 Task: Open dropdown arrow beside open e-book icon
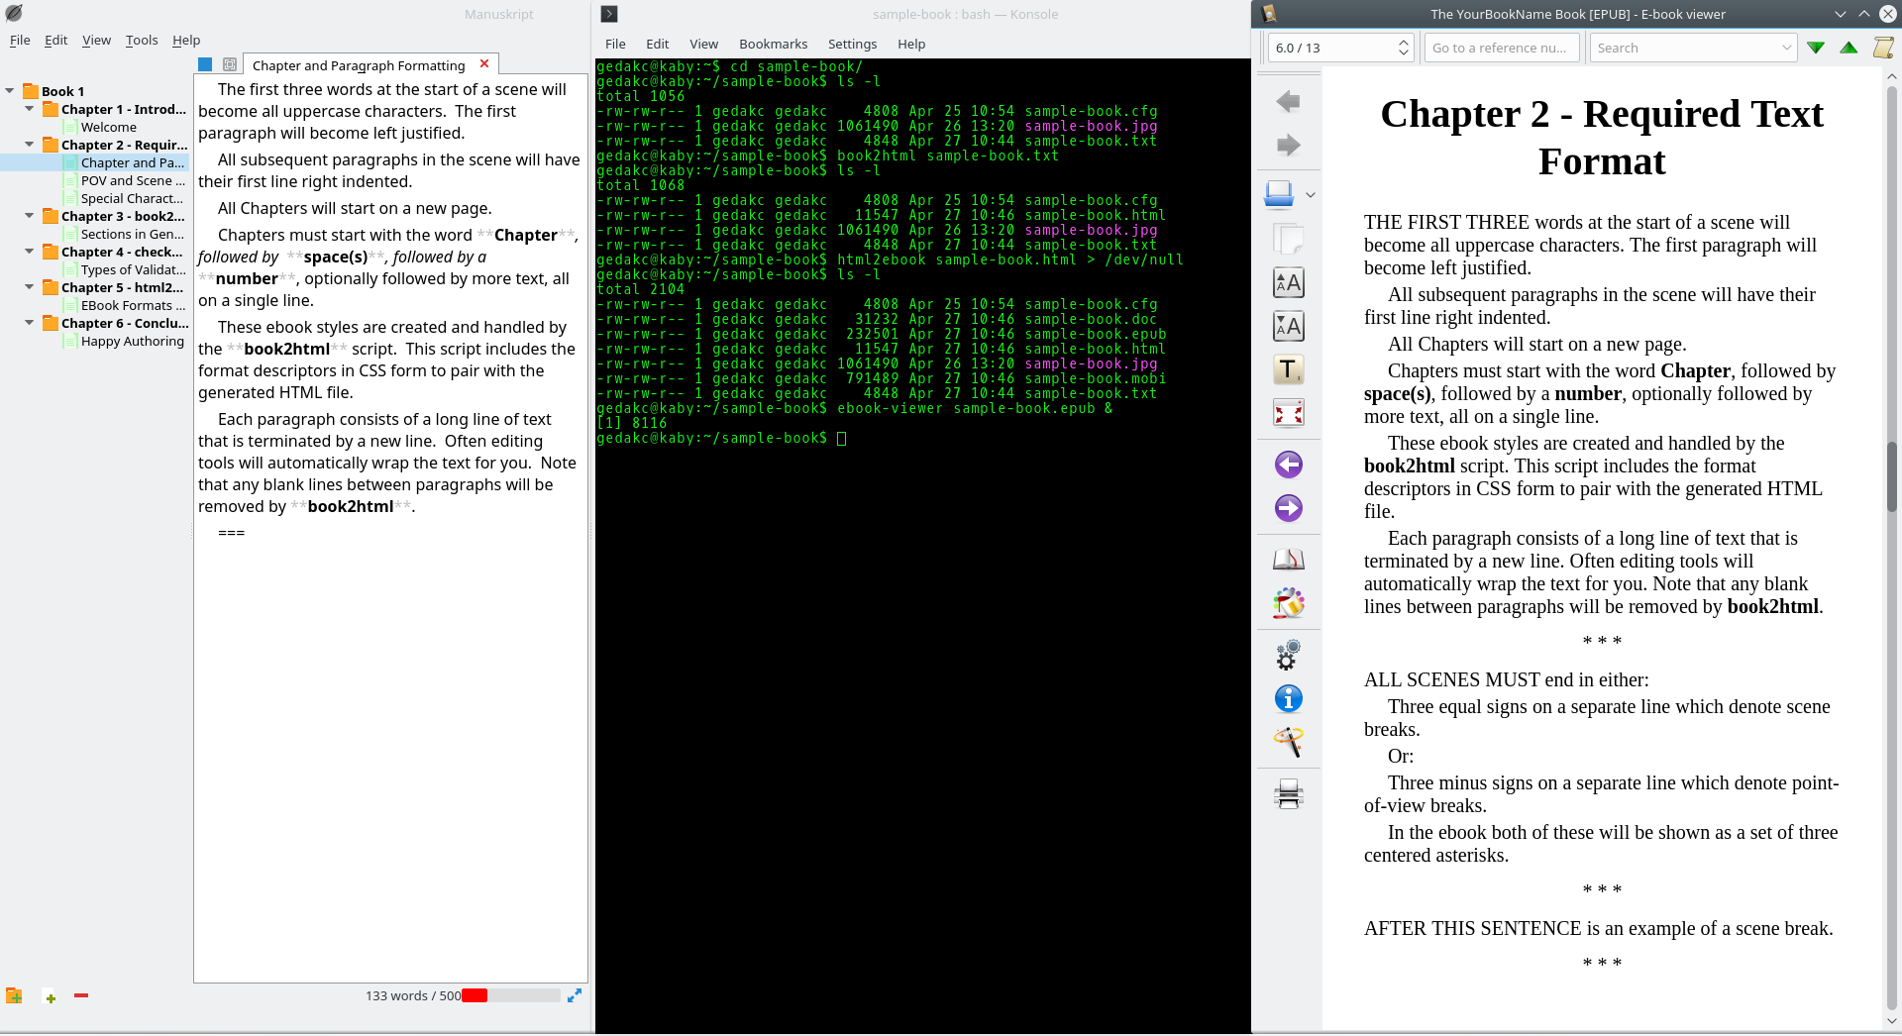click(1311, 195)
